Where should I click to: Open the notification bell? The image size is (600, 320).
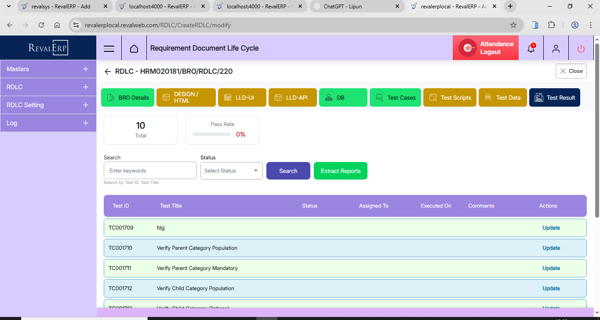531,48
